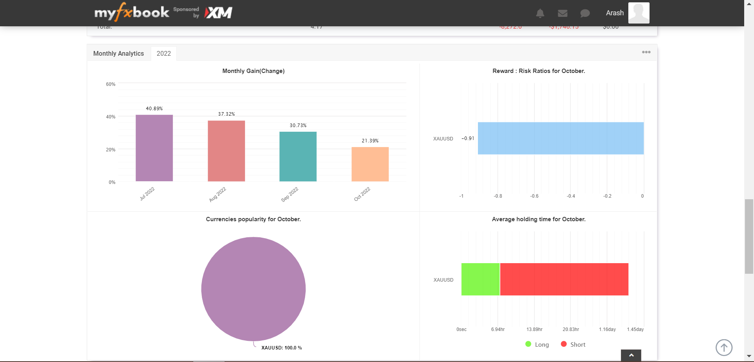Toggle the Short legend series
The height and width of the screenshot is (362, 754).
coord(573,344)
